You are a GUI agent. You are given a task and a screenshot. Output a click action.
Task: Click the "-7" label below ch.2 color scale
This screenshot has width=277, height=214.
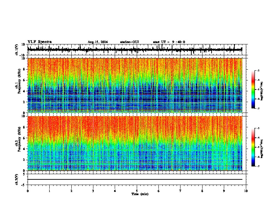pyautogui.click(x=258, y=166)
